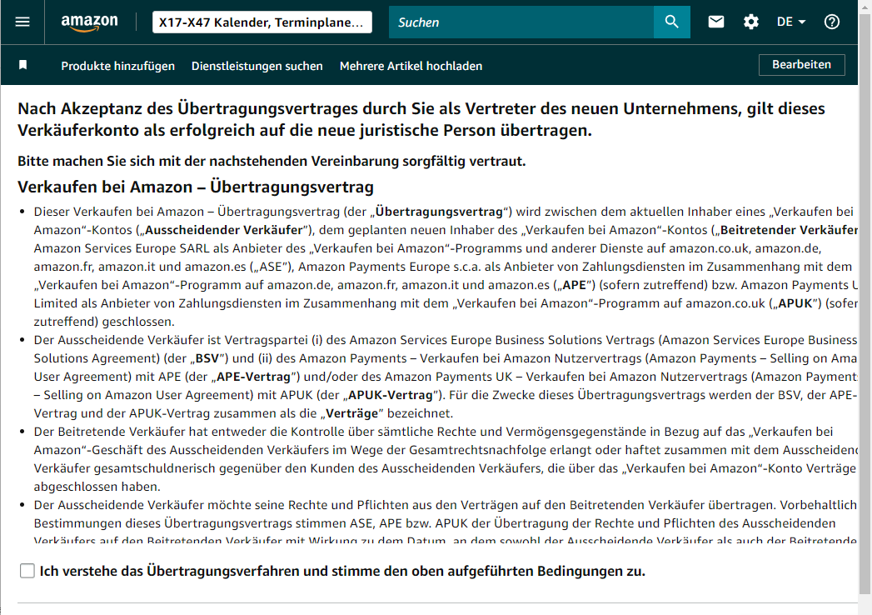Open the DE language dropdown
The width and height of the screenshot is (872, 615).
pos(791,22)
